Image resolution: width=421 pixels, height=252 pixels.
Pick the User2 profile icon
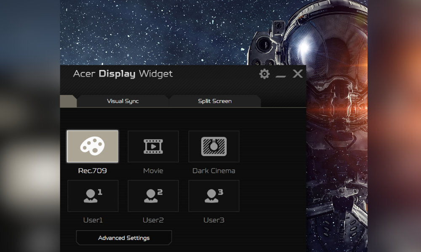[153, 196]
